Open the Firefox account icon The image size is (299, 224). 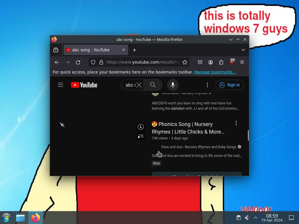[211, 62]
